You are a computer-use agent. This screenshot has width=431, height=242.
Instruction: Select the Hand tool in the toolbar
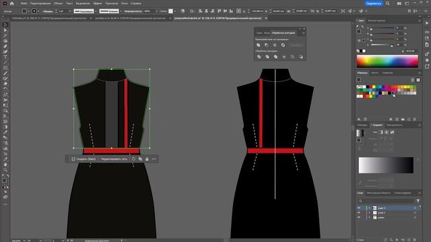[x=5, y=165]
